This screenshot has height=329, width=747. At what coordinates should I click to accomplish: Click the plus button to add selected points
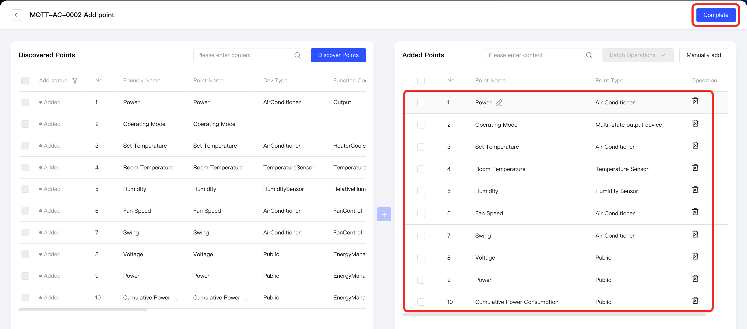tap(384, 214)
